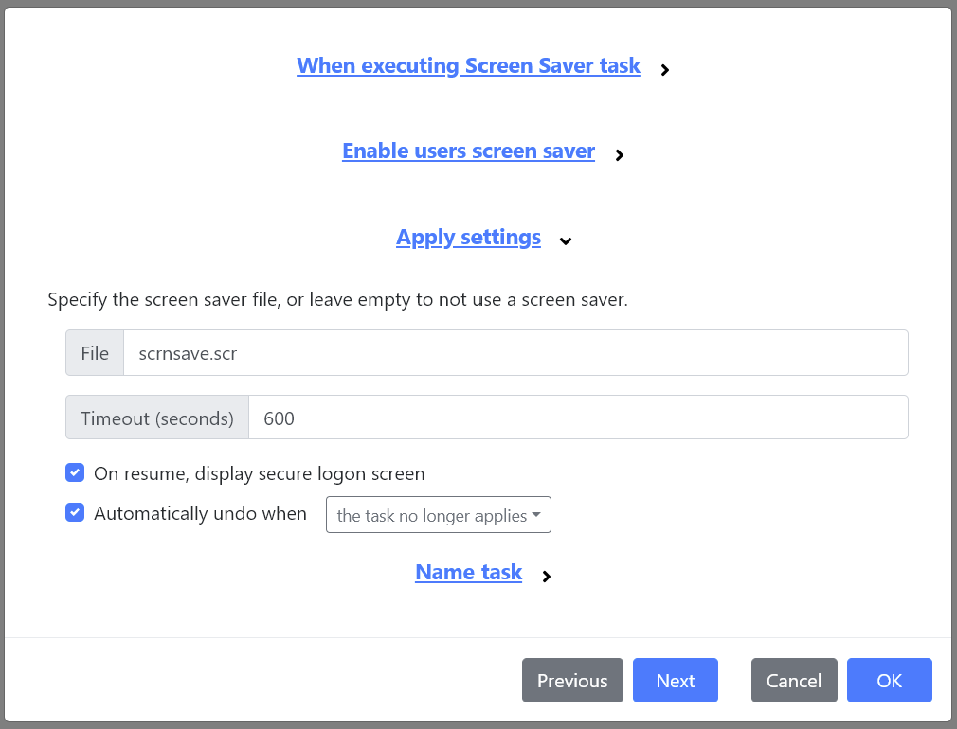957x729 pixels.
Task: Confirm with the OK button
Action: coord(889,680)
